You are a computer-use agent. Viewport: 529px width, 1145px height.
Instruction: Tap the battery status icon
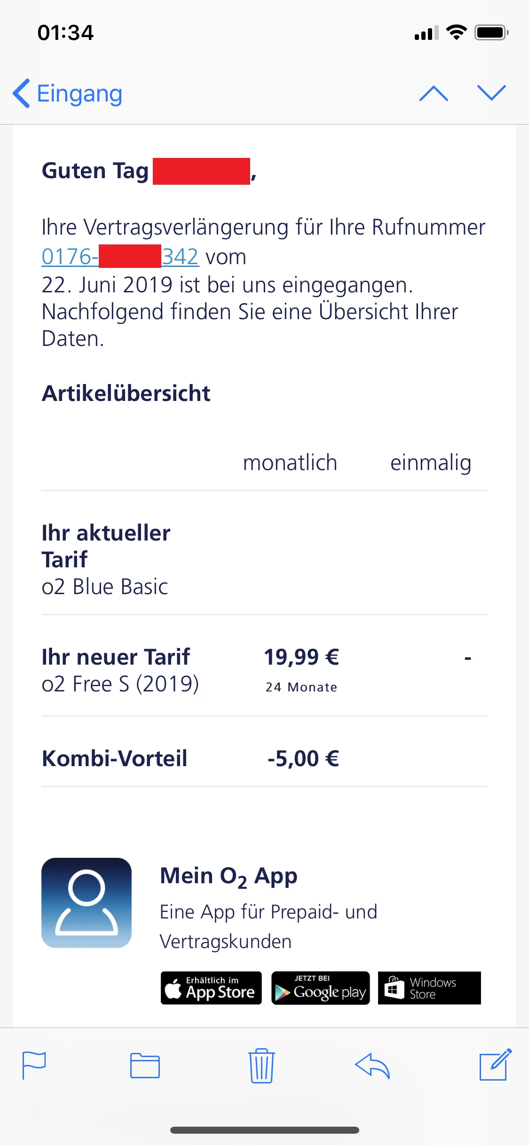tap(491, 33)
